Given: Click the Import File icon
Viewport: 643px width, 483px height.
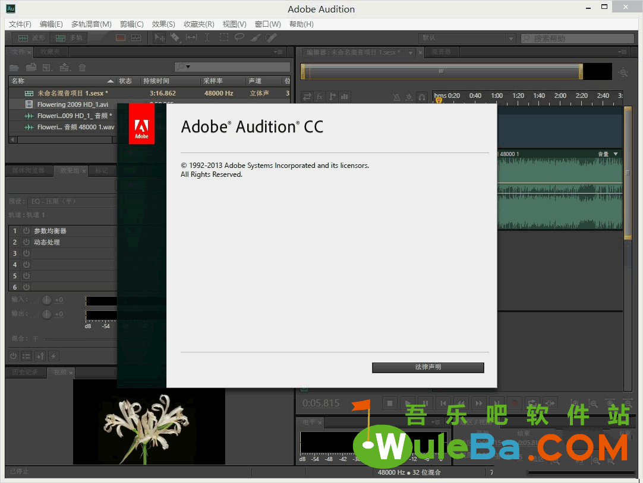Looking at the screenshot, I should 31,68.
